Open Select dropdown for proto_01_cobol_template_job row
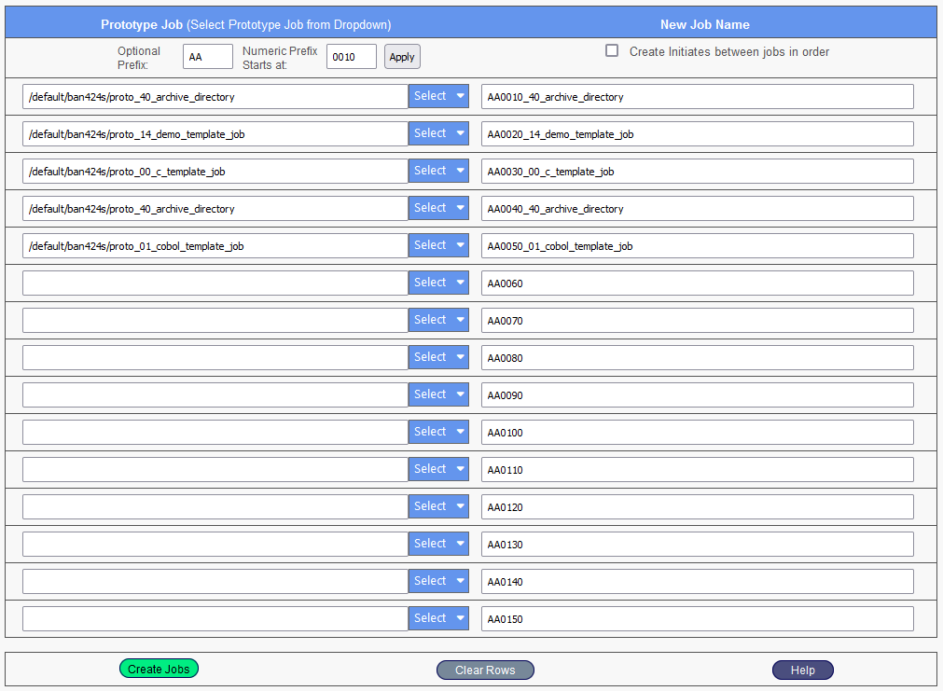This screenshot has width=943, height=691. (x=438, y=245)
